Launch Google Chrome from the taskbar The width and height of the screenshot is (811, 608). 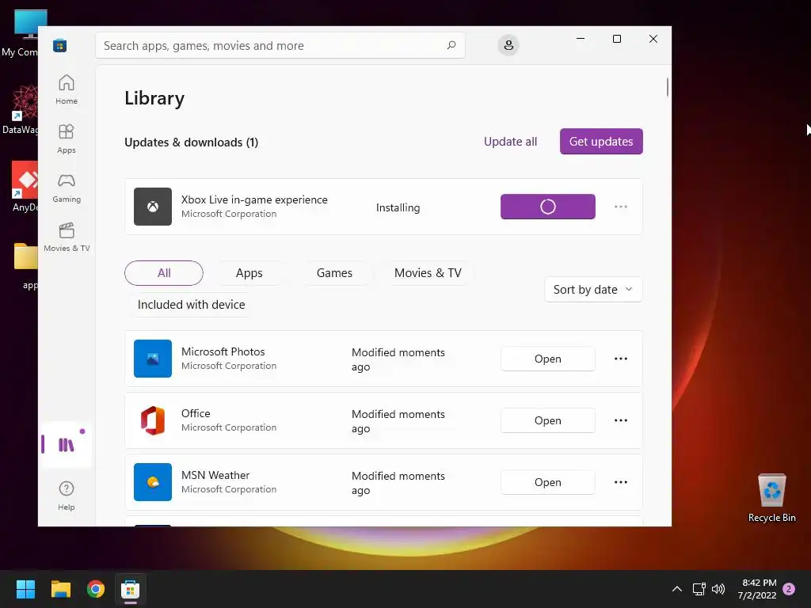(96, 589)
